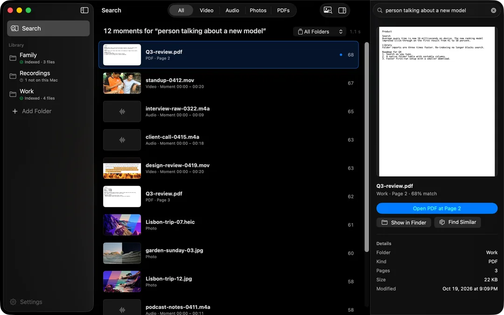Screen dimensions: 504x315
Task: Click the large PDF page preview
Action: 437,102
